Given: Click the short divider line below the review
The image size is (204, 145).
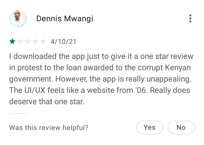Looking at the screenshot, I should tap(18, 114).
